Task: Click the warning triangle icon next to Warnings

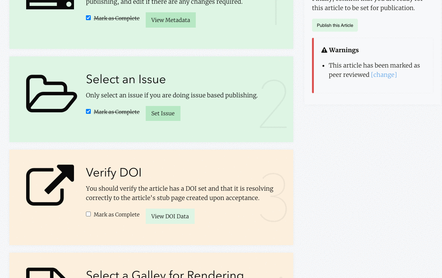Action: coord(324,50)
